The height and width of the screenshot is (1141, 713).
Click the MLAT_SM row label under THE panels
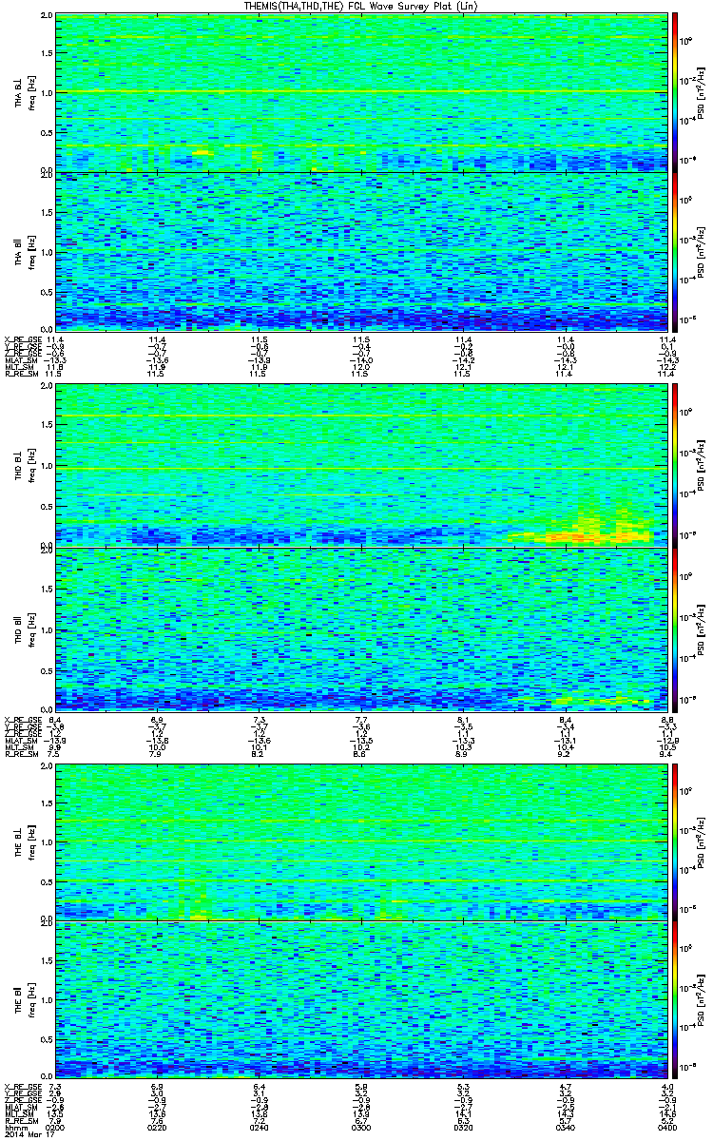tap(21, 1108)
